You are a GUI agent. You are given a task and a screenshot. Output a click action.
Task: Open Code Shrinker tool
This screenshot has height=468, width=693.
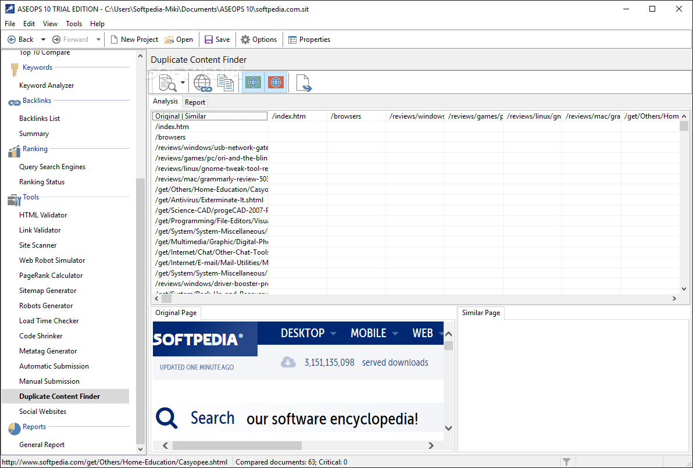coord(41,336)
